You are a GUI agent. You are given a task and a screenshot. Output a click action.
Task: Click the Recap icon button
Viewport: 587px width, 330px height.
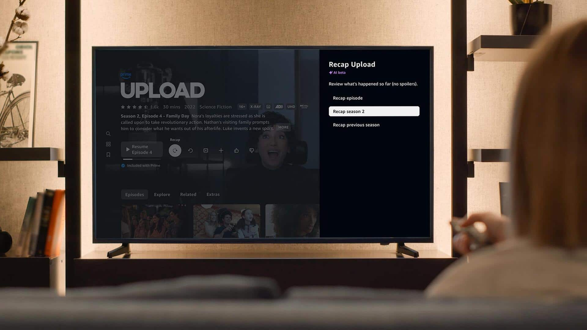175,150
